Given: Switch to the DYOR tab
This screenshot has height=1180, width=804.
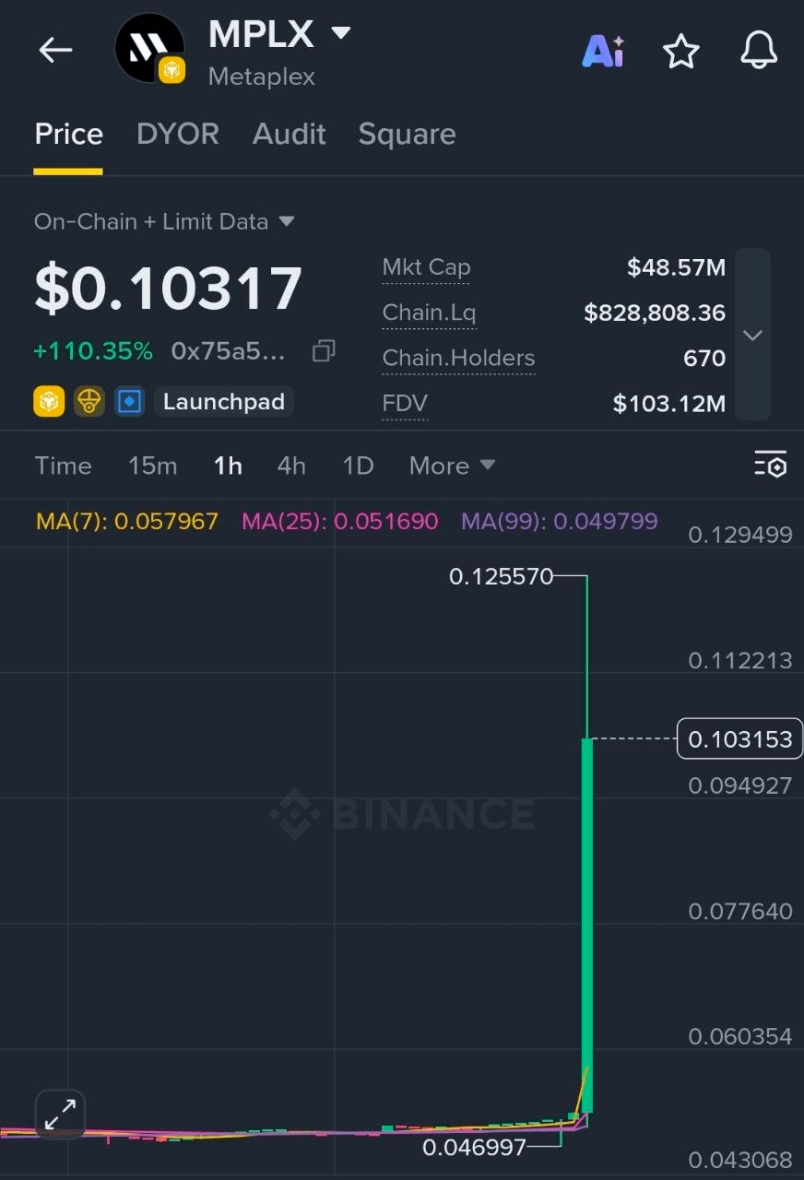Looking at the screenshot, I should (178, 135).
